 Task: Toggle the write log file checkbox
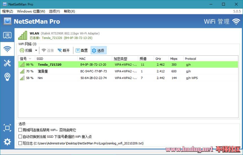(20, 143)
